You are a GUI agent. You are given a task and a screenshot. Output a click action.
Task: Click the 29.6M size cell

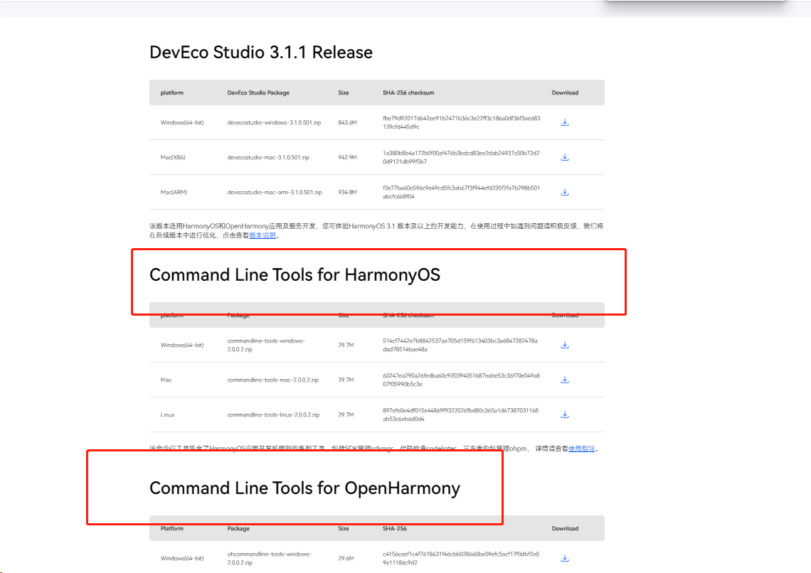pos(346,558)
